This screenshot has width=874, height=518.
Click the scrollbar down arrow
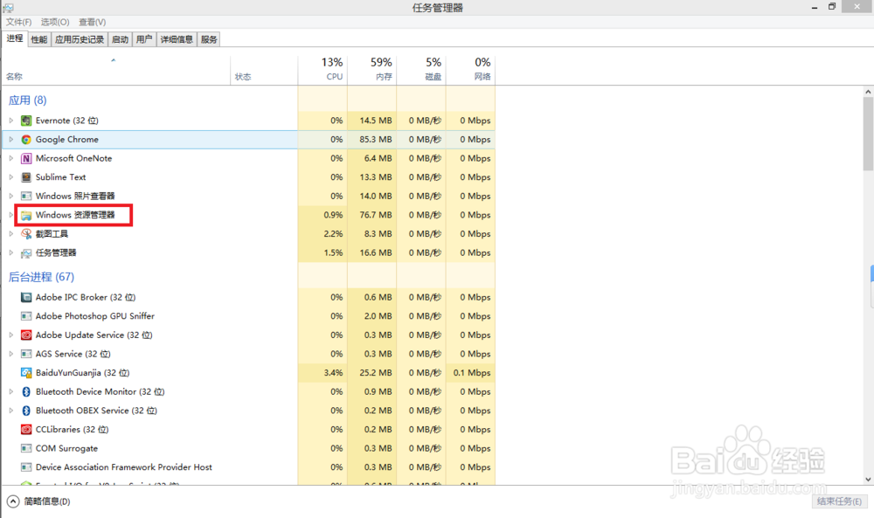pyautogui.click(x=868, y=480)
